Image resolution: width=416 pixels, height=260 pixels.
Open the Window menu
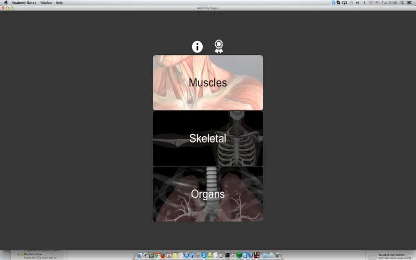(46, 3)
